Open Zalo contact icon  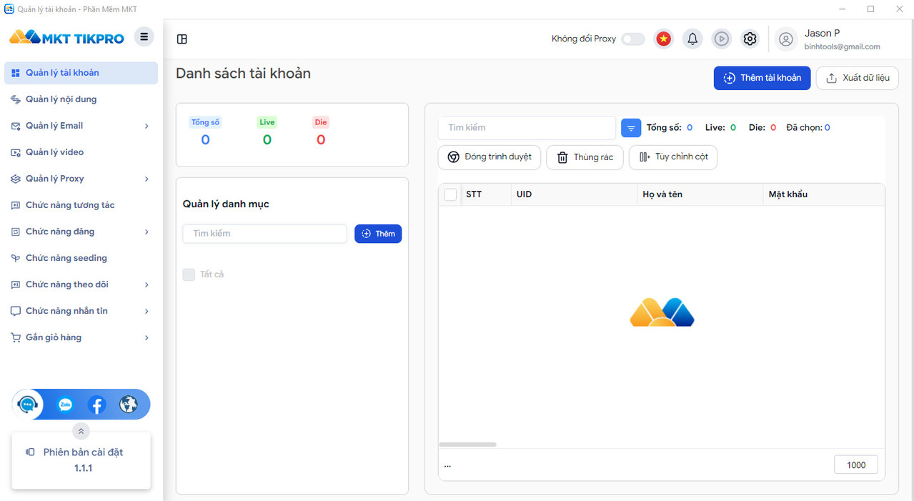click(65, 405)
